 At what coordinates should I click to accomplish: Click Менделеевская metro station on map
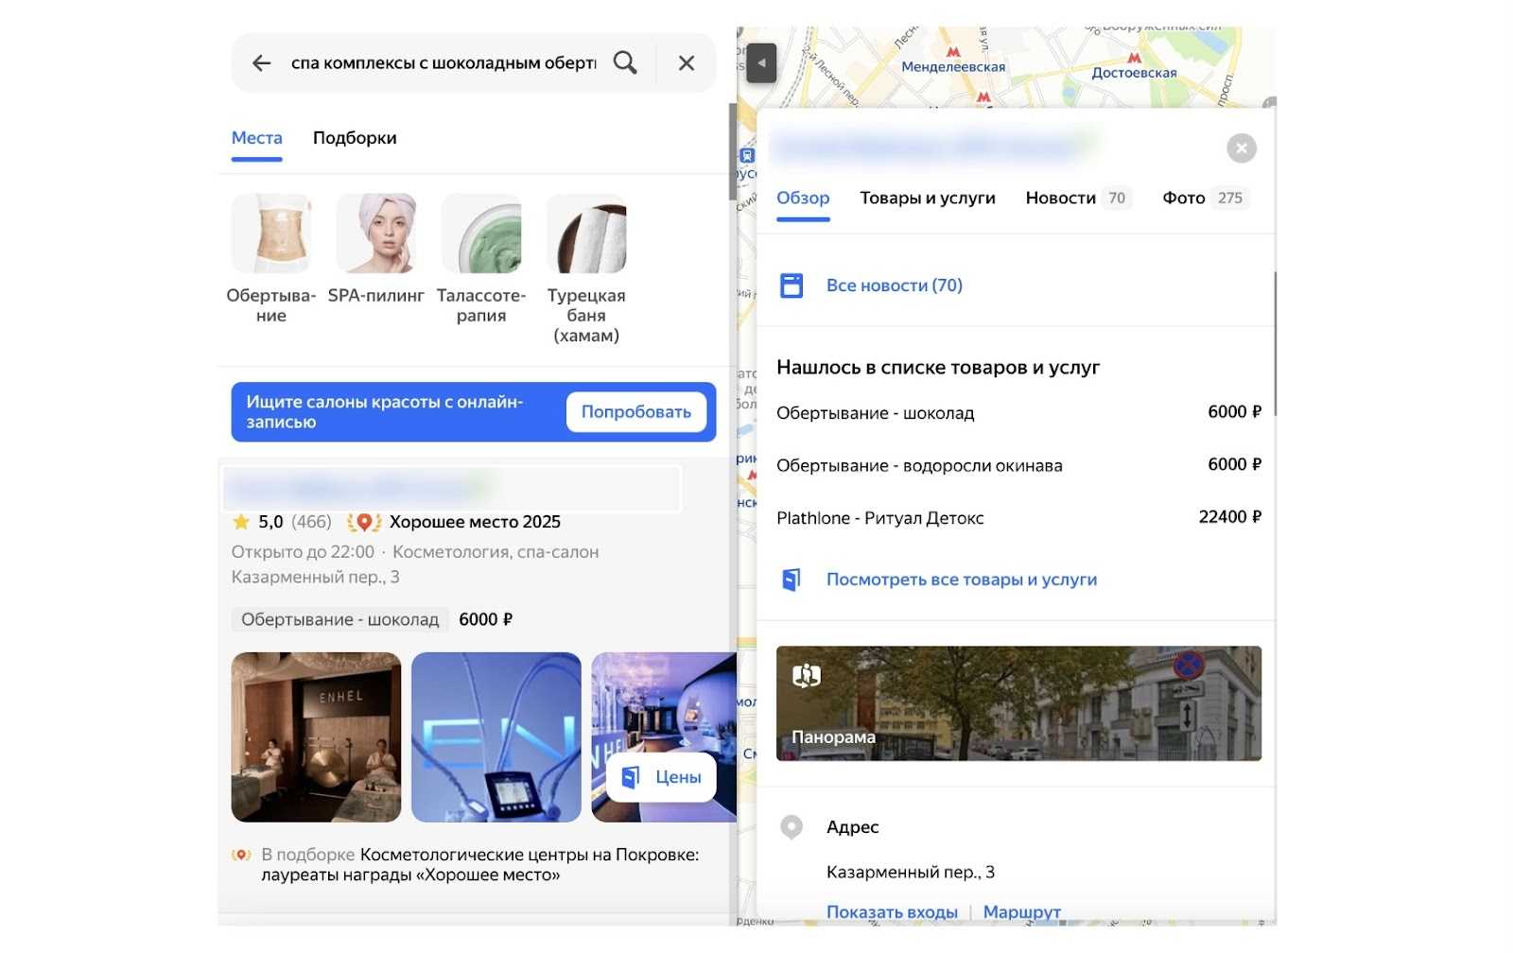click(x=953, y=61)
